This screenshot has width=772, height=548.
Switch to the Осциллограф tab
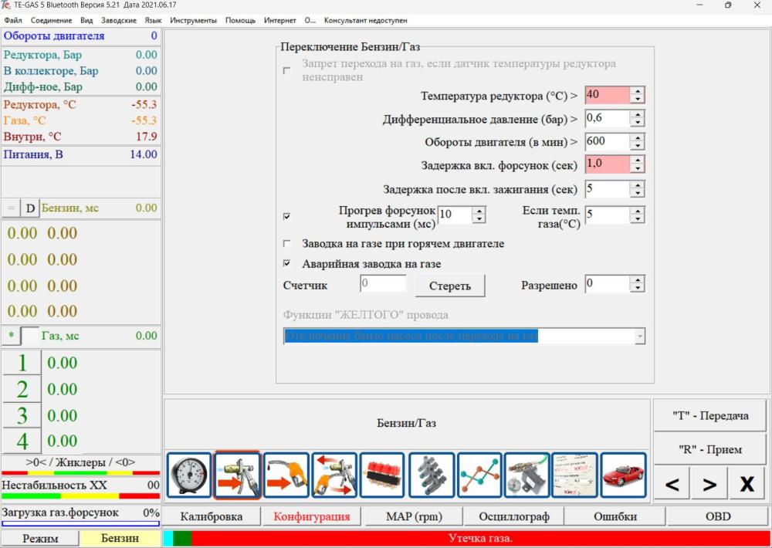point(514,516)
